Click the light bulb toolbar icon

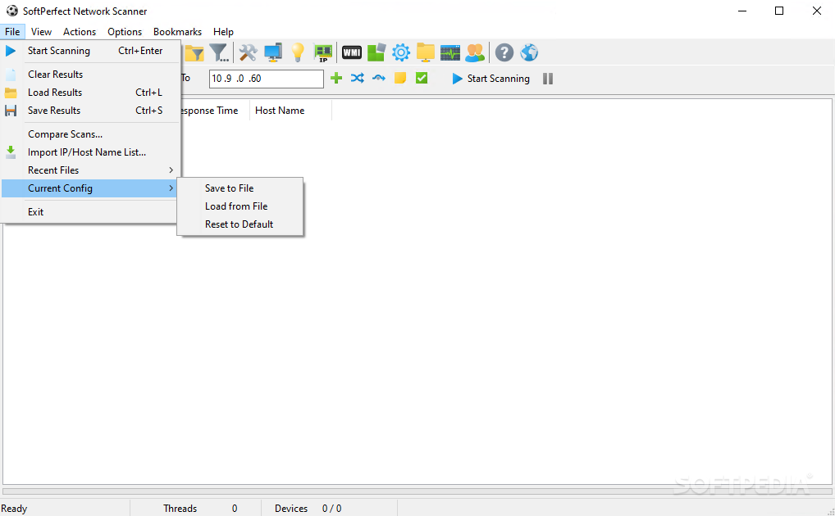[298, 52]
